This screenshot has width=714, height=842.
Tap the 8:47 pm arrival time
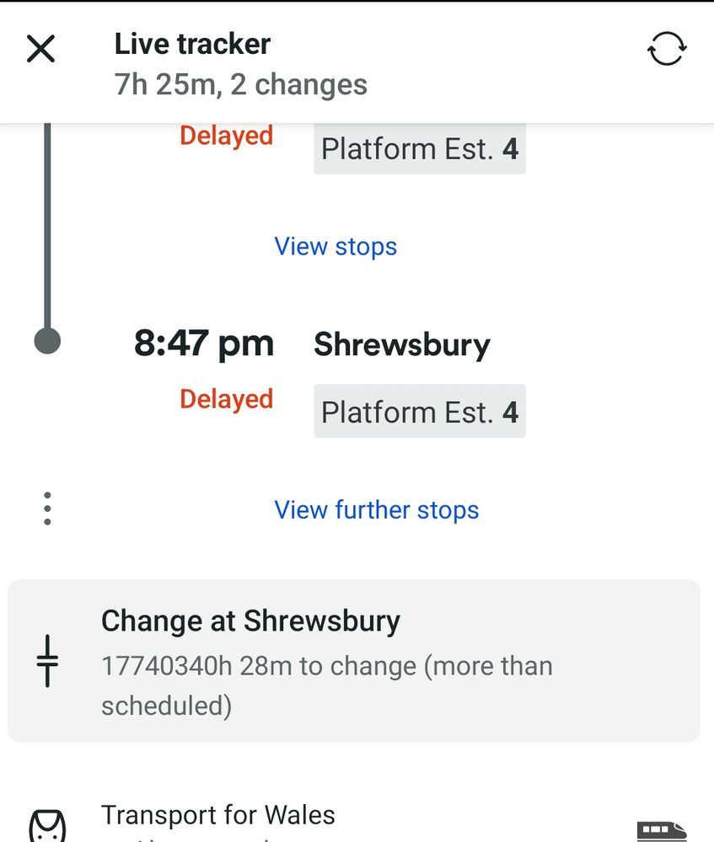[204, 343]
